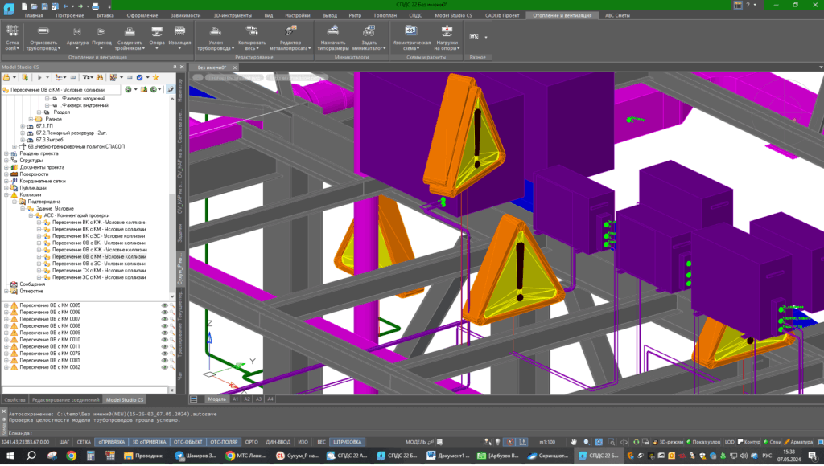
Task: Click the Изоляция (insulation) ribbon icon
Action: point(180,30)
